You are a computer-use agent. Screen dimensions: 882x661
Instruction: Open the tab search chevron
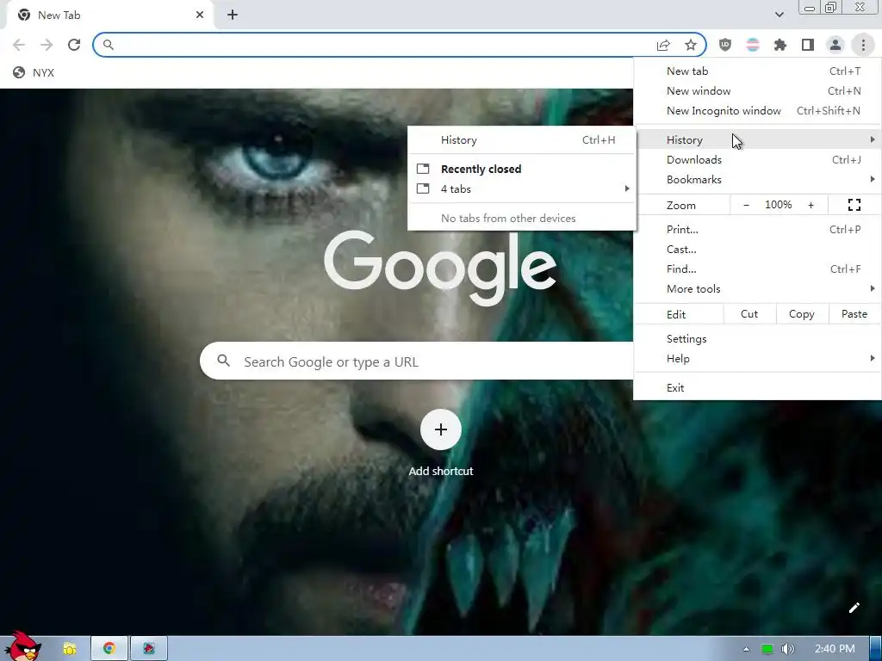coord(779,15)
